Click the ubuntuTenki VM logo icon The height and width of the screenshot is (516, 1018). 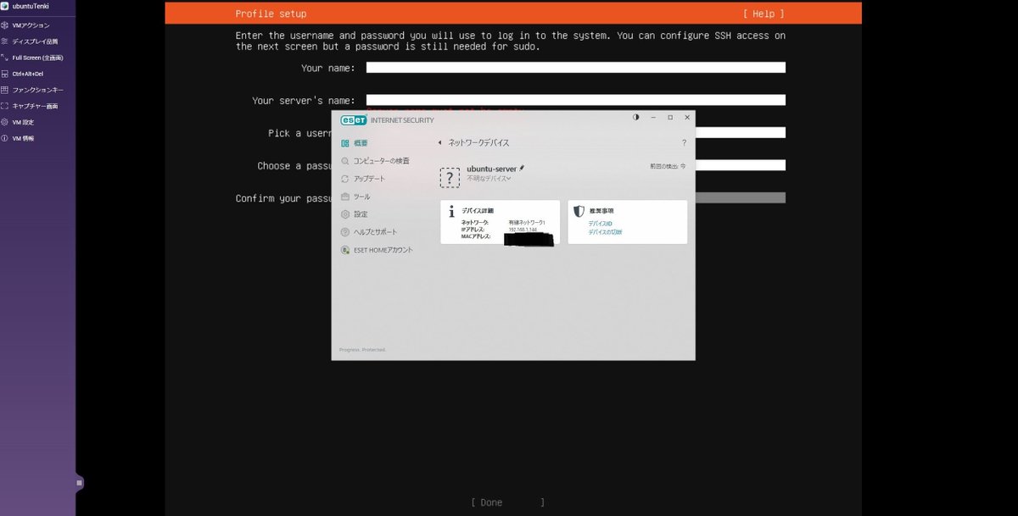5,6
